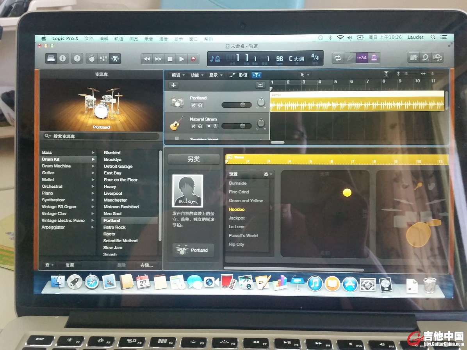
Task: Open the 显示 dropdown in tracks area
Action: click(x=216, y=75)
